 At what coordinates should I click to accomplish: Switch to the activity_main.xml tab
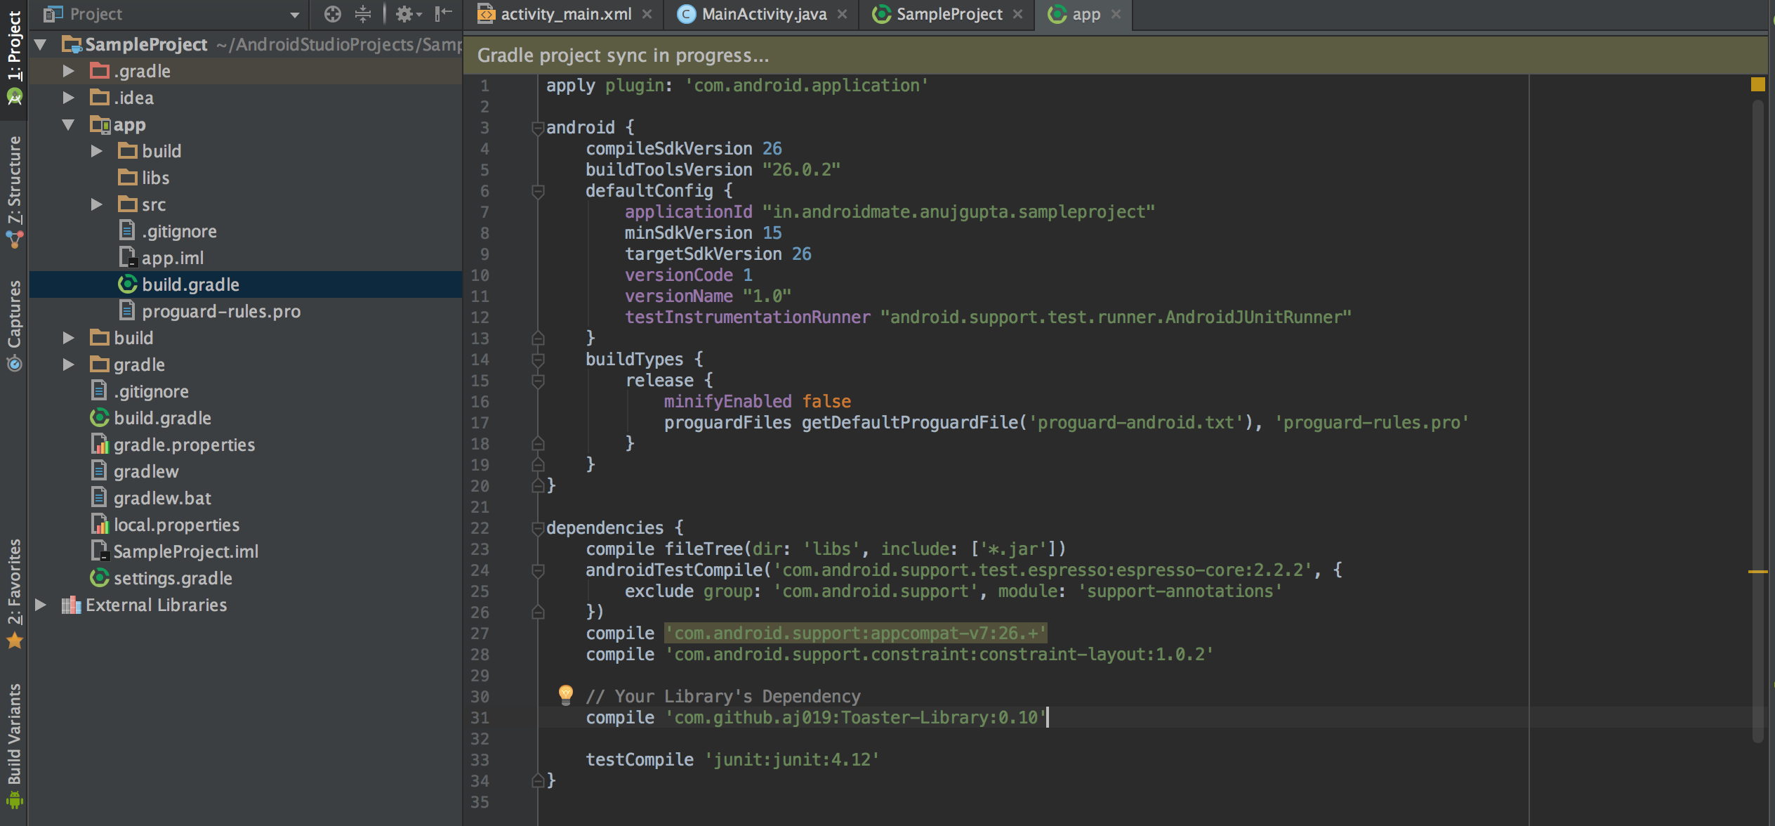click(x=562, y=13)
